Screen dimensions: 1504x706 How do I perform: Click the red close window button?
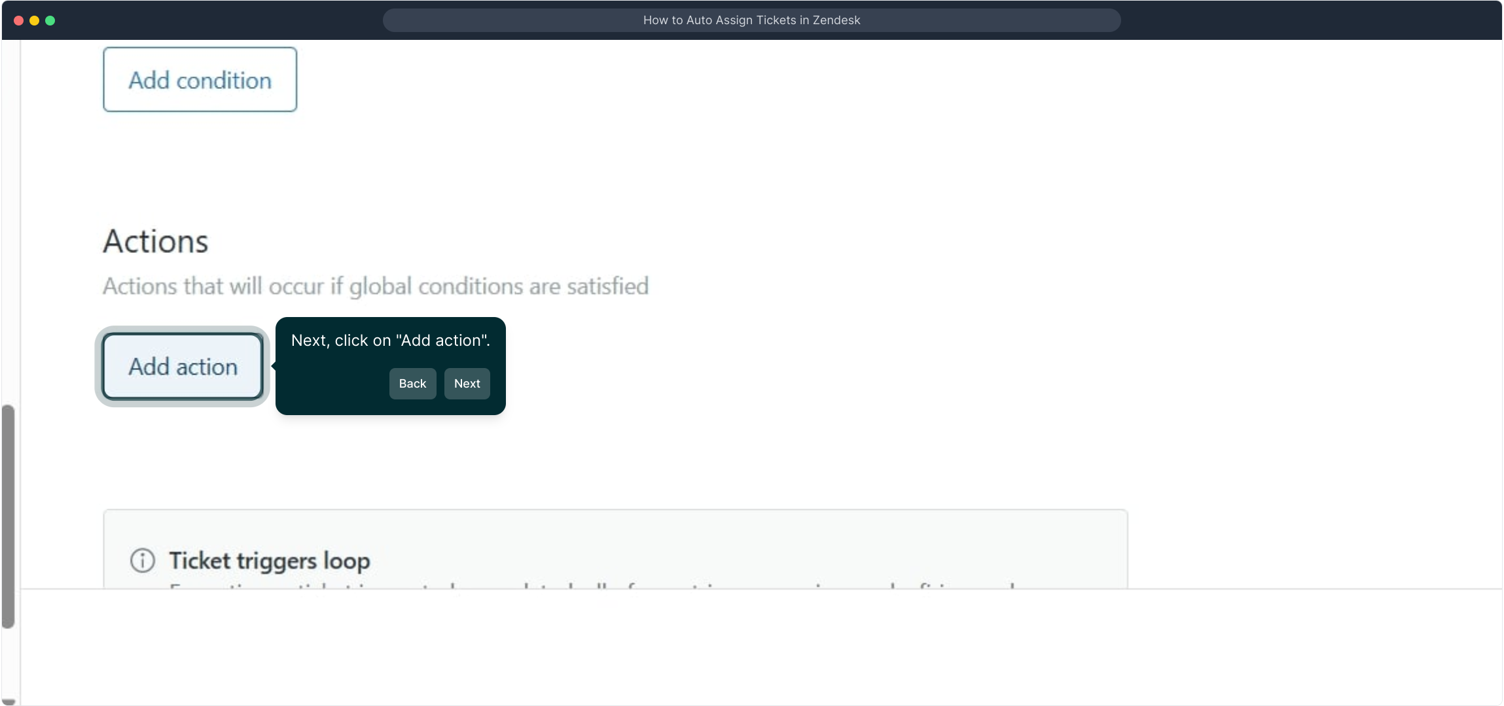pyautogui.click(x=19, y=20)
